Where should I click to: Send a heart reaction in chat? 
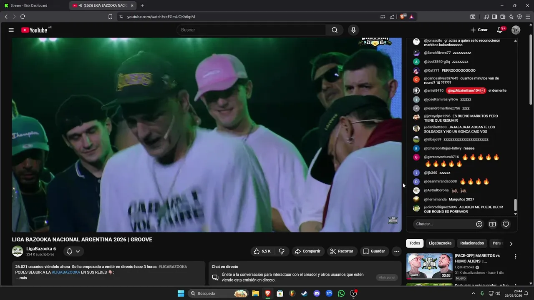506,224
